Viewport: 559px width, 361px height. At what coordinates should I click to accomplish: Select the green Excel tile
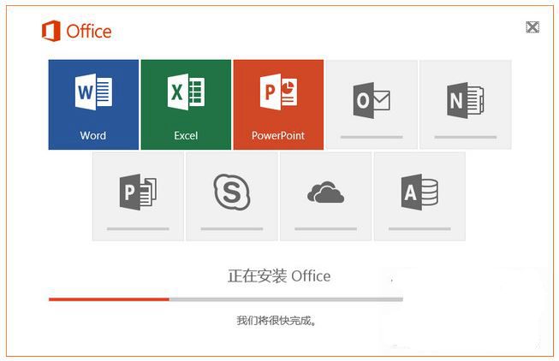186,104
